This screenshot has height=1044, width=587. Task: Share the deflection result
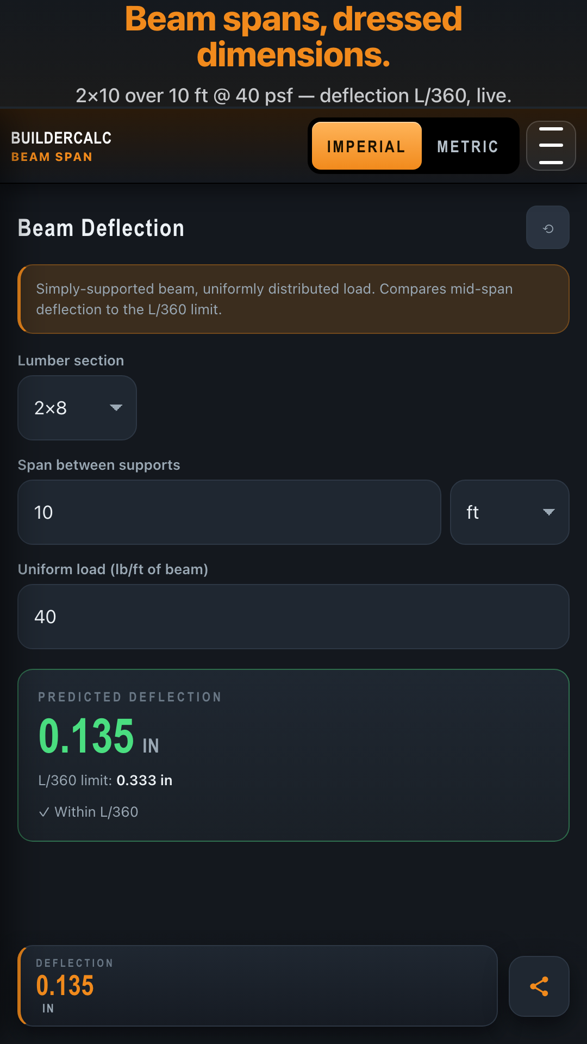click(539, 986)
